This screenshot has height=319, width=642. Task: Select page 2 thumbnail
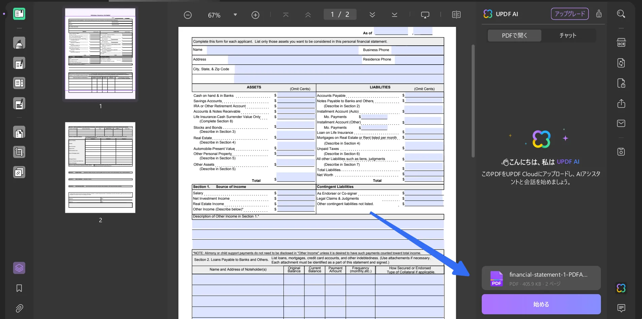click(x=100, y=167)
